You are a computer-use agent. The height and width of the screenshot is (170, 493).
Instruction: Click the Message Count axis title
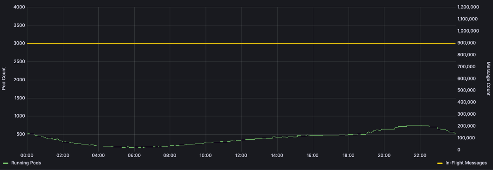(488, 78)
